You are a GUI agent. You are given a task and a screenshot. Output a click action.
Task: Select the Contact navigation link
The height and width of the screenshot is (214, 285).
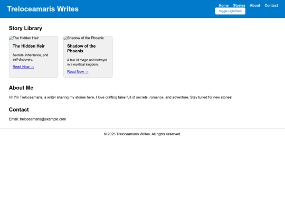tap(271, 5)
